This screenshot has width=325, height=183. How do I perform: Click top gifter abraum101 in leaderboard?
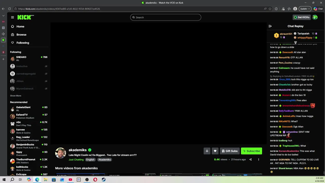point(286,34)
